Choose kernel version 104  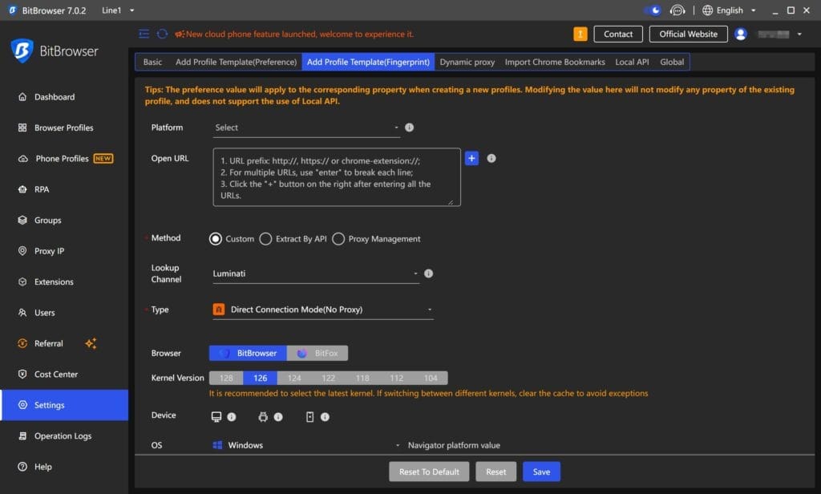pos(431,378)
